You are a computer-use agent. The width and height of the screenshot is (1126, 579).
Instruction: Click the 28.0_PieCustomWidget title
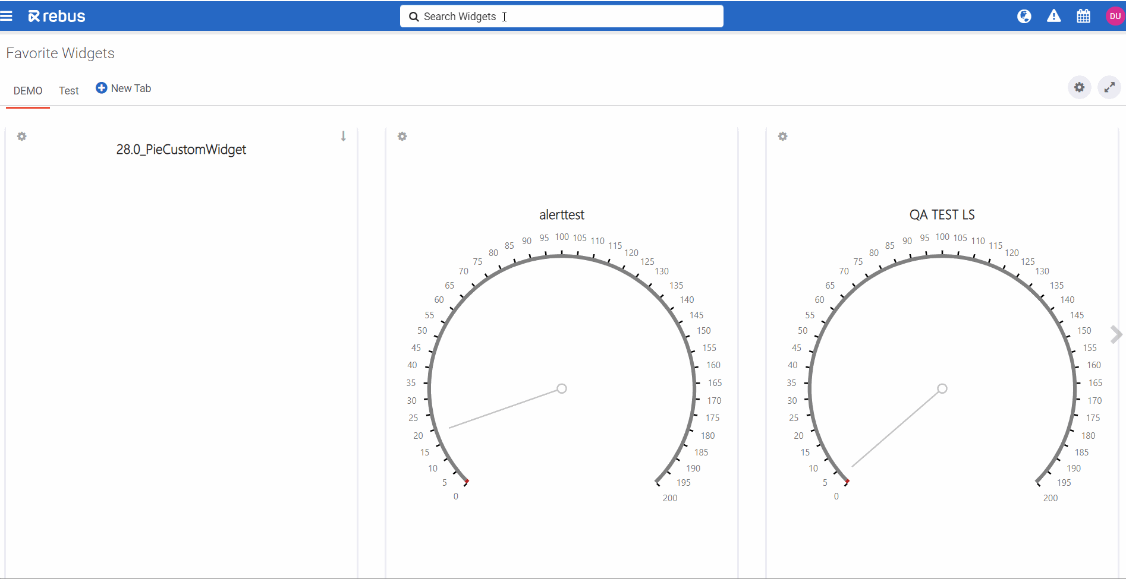point(181,150)
